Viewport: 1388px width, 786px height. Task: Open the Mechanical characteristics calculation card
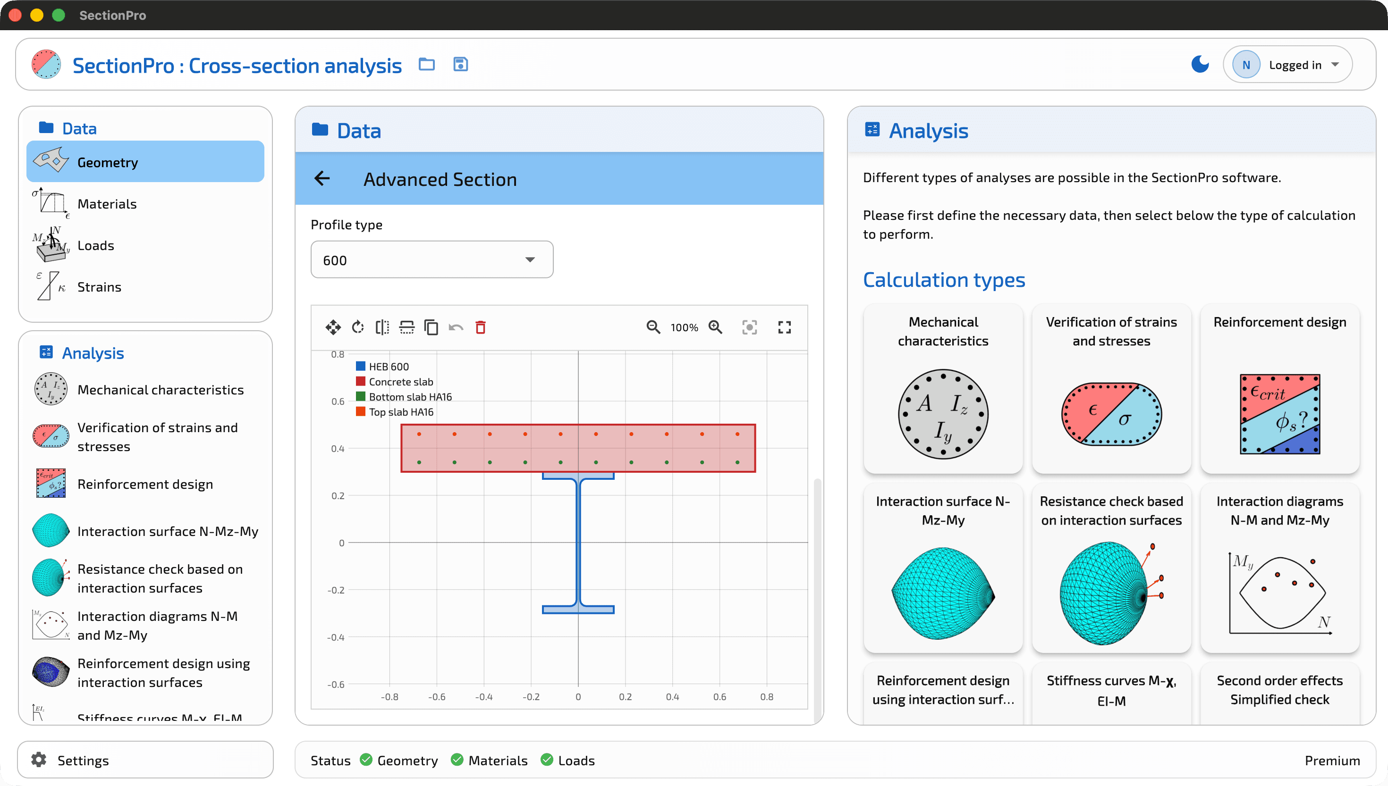pos(943,389)
